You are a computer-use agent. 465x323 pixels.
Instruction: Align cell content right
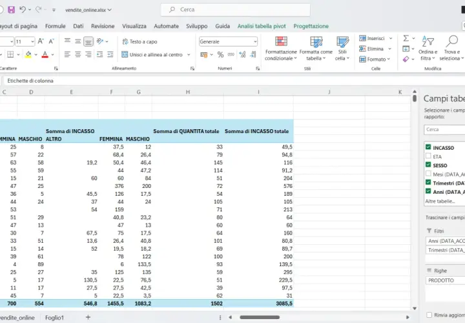88,54
